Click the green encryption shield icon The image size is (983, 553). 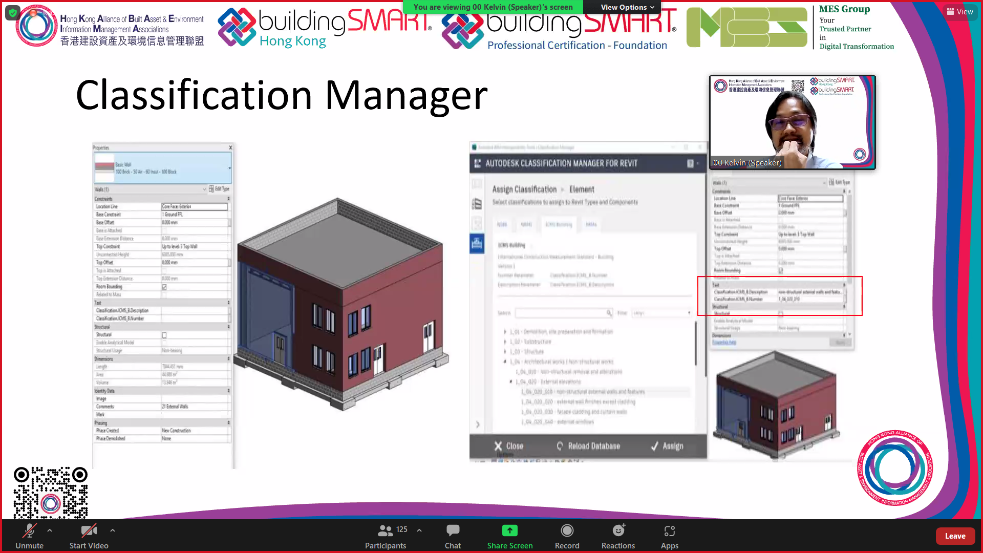13,12
